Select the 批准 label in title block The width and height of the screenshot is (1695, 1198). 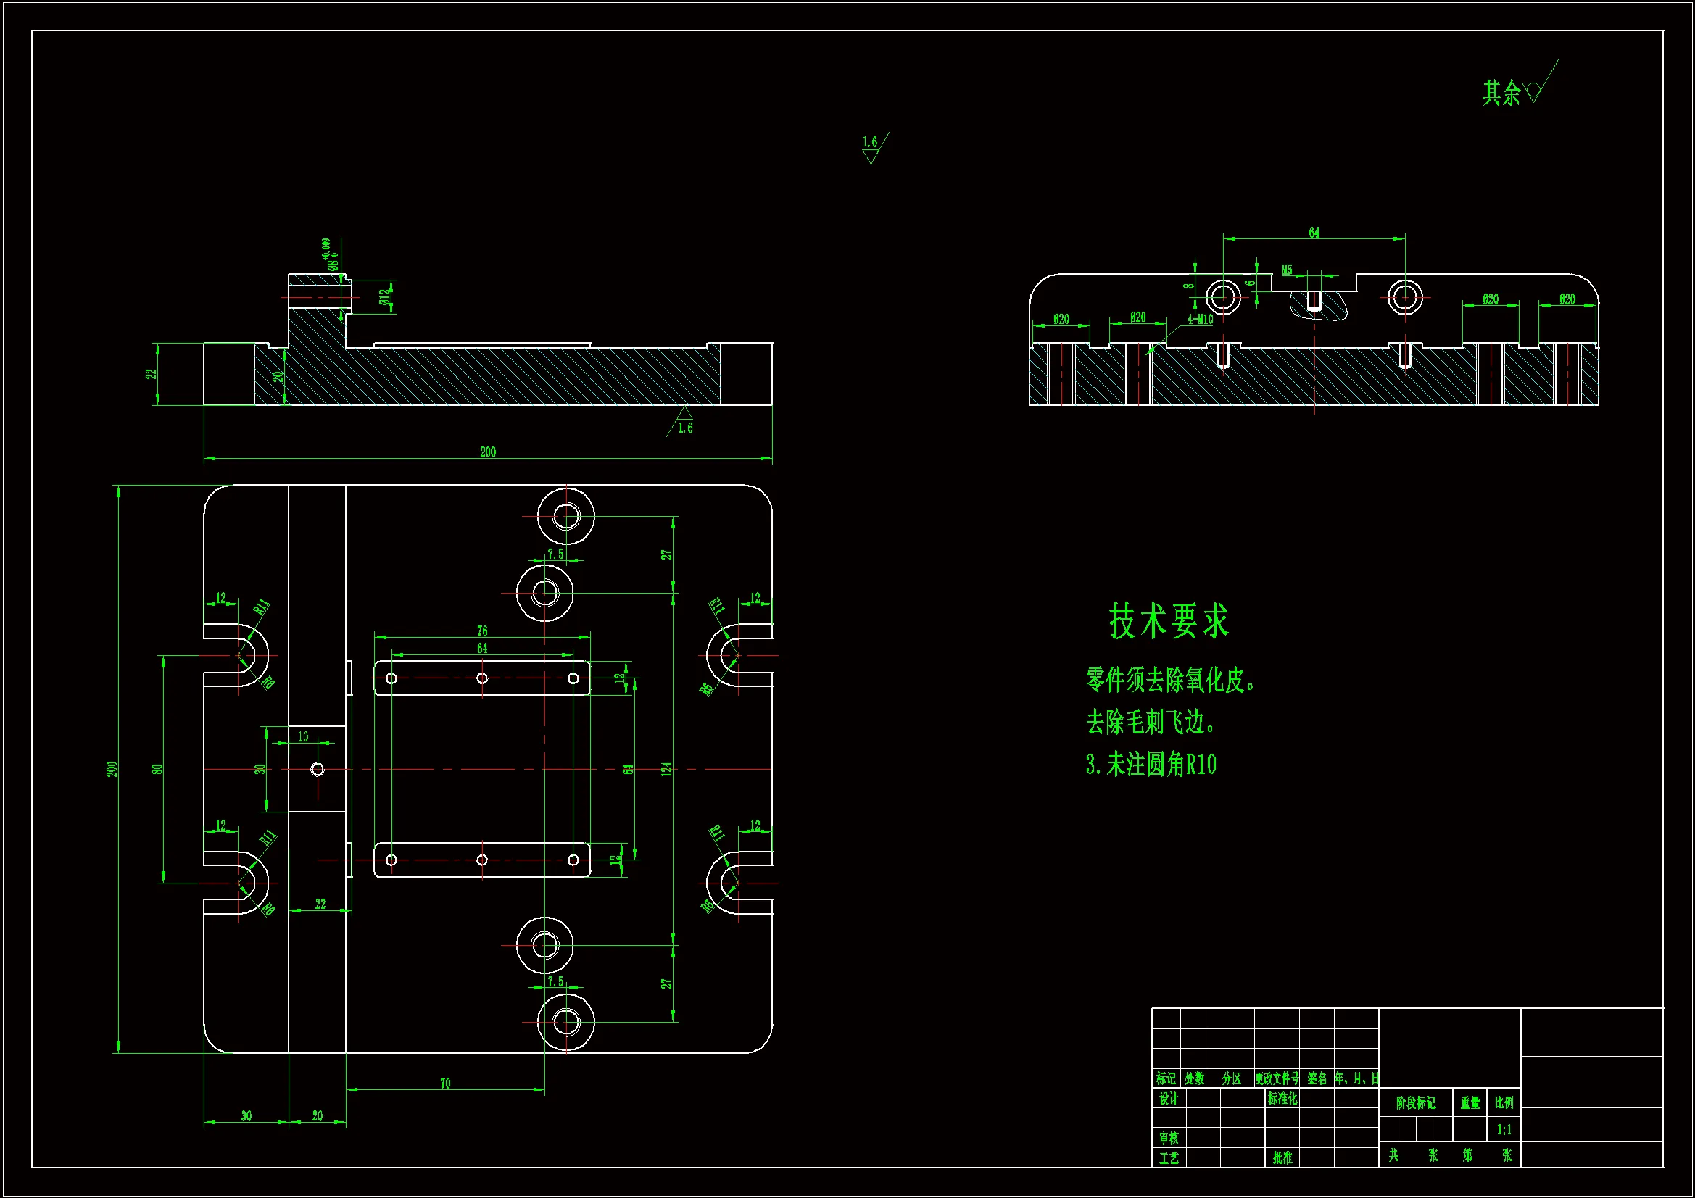point(1282,1157)
